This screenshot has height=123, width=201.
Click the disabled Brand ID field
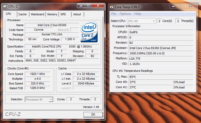click(x=75, y=30)
